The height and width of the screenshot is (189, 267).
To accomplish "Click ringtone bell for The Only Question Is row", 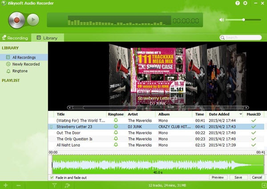I will (116, 139).
